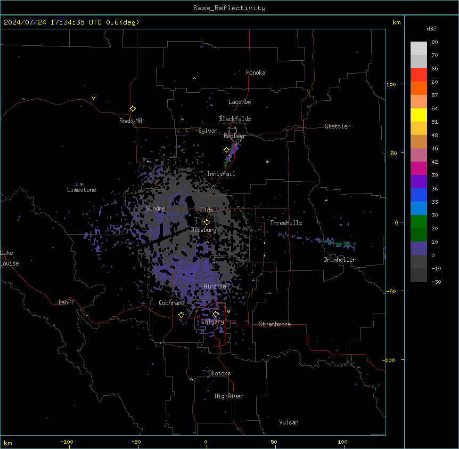This screenshot has width=459, height=449.
Task: Click the purple 36-39 dBZ swatch
Action: (x=419, y=181)
